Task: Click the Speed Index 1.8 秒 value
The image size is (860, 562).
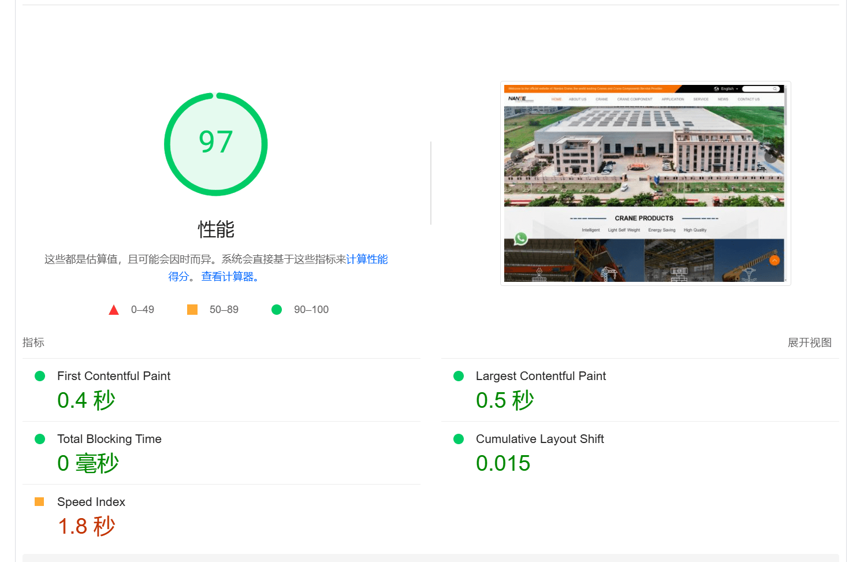Action: 87,526
